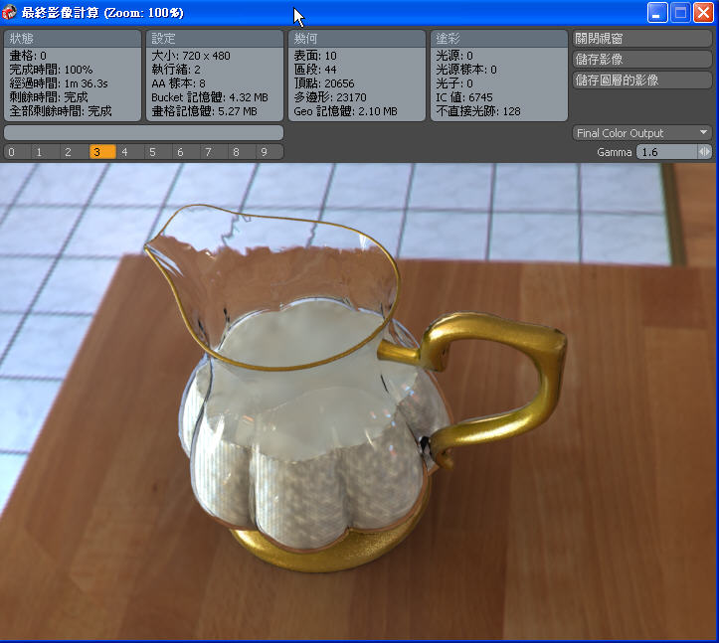Click the 設定 settings panel header

pyautogui.click(x=215, y=39)
